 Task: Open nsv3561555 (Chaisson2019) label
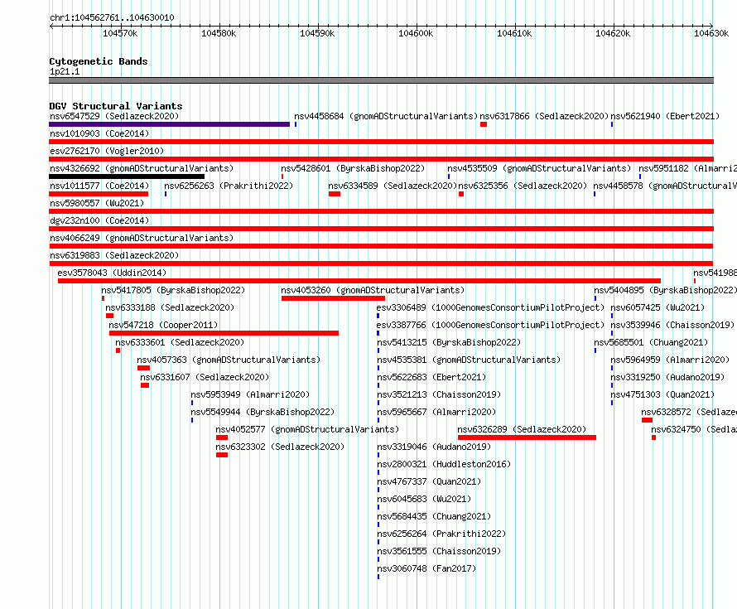pos(439,551)
